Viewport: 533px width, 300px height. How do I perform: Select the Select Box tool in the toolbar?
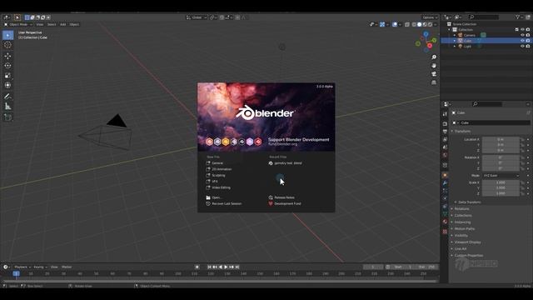(7, 35)
